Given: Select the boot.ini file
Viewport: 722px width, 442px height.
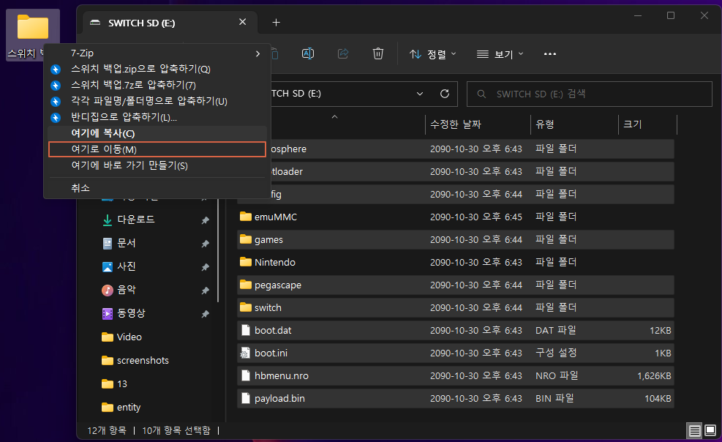Looking at the screenshot, I should [x=456, y=353].
